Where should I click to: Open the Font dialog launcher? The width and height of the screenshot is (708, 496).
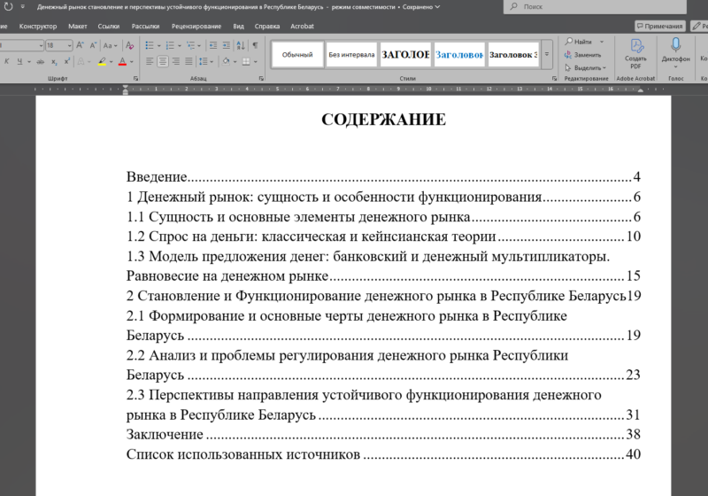coord(135,79)
